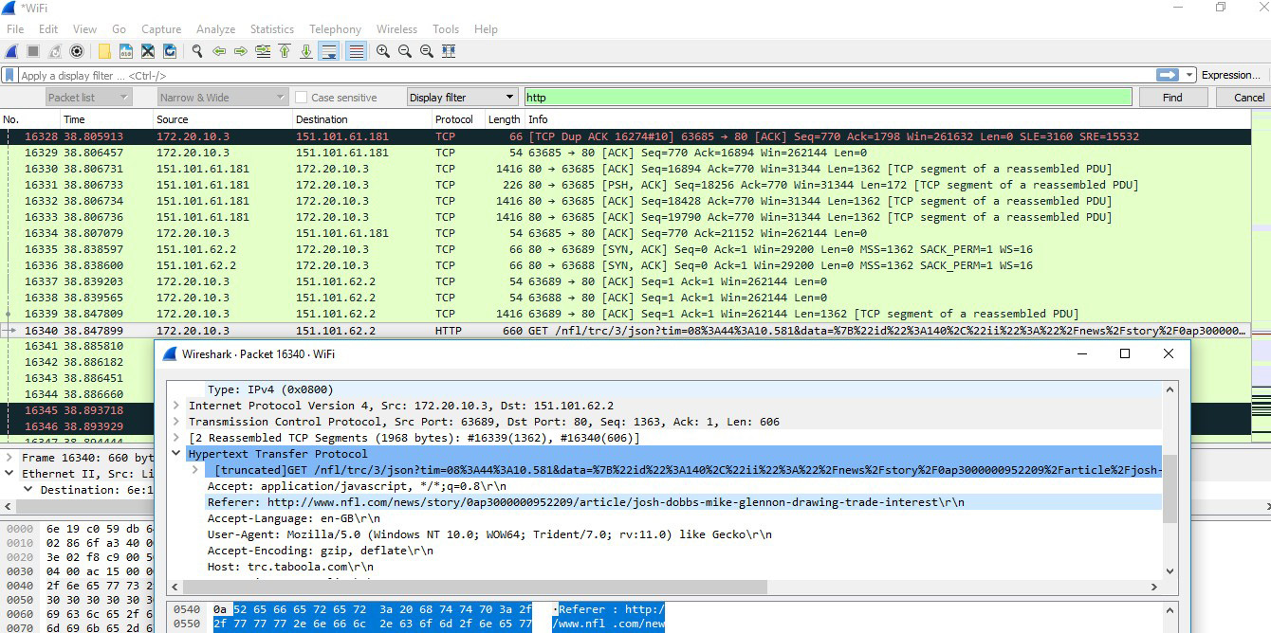Image resolution: width=1271 pixels, height=633 pixels.
Task: Open recent display filters dropdown arrow
Action: (x=1189, y=75)
